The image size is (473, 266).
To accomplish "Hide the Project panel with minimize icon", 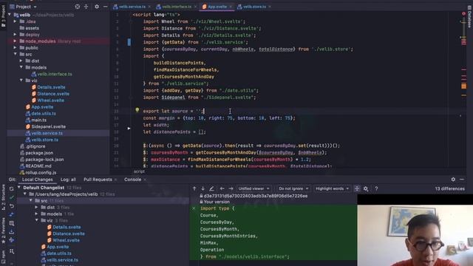I will pos(105,7).
